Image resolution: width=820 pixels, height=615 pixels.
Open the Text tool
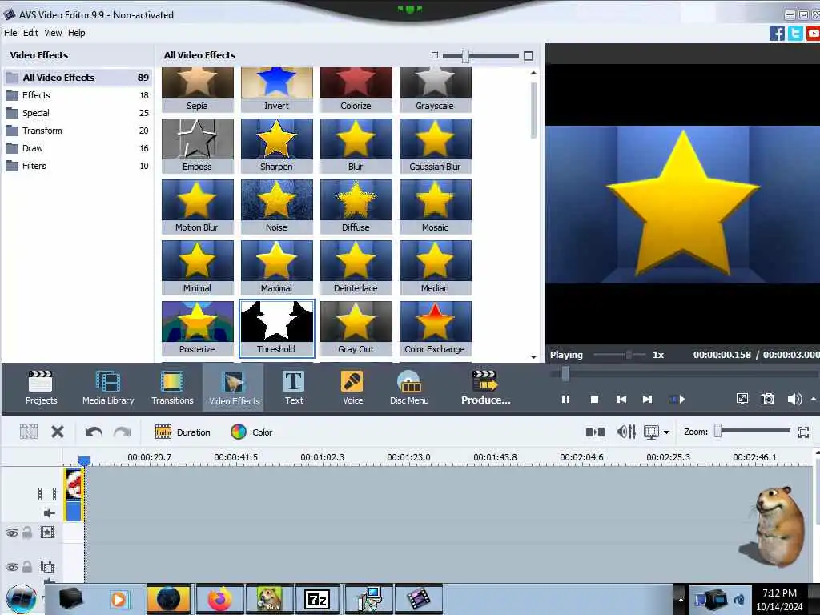[294, 388]
